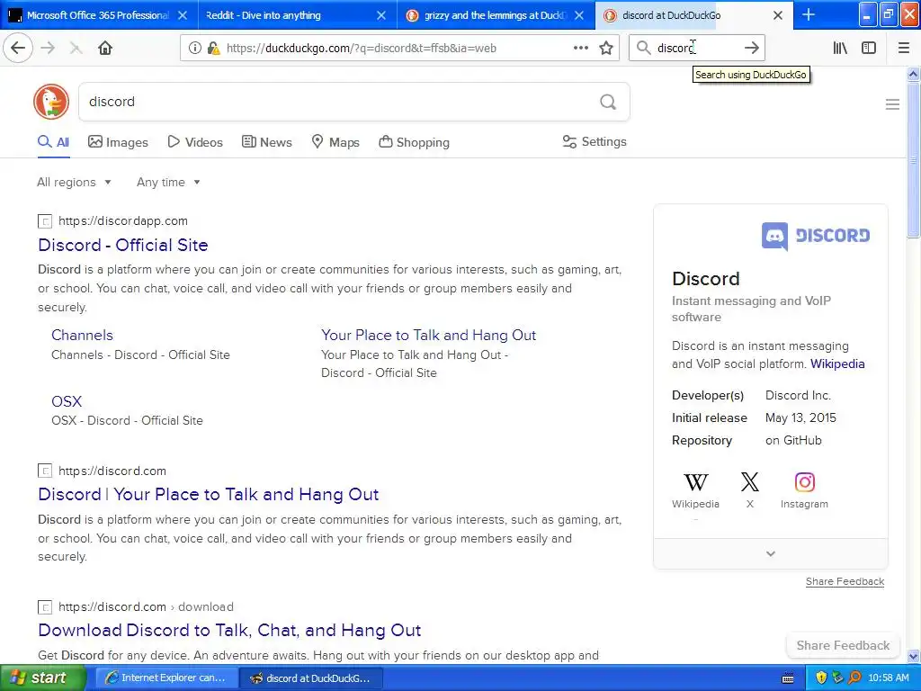
Task: Open Discord - Official Site result
Action: [122, 245]
